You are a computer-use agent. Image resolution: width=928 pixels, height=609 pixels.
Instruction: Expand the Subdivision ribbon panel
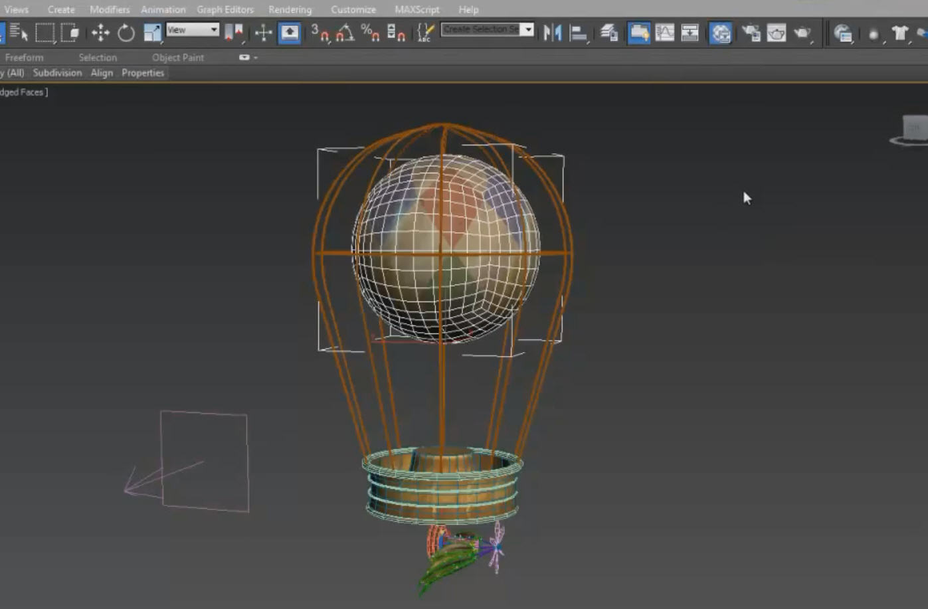[57, 73]
